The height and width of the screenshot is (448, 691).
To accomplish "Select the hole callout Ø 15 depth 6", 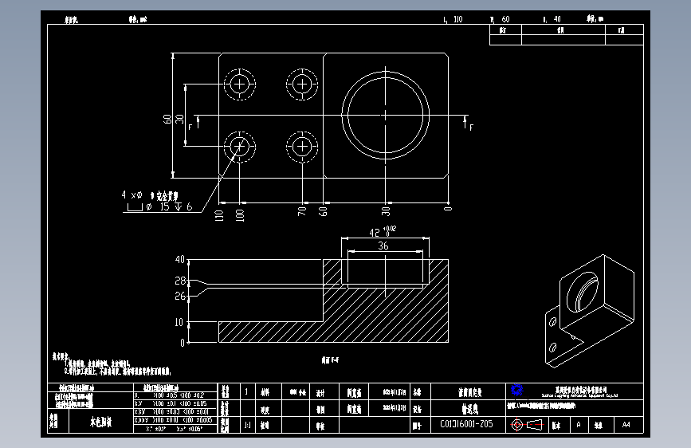I will 160,206.
